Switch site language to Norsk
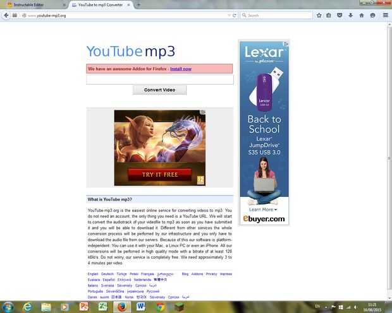 [129, 297]
